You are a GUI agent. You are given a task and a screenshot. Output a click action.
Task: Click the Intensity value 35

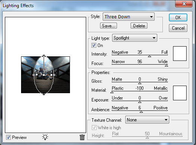[140, 52]
